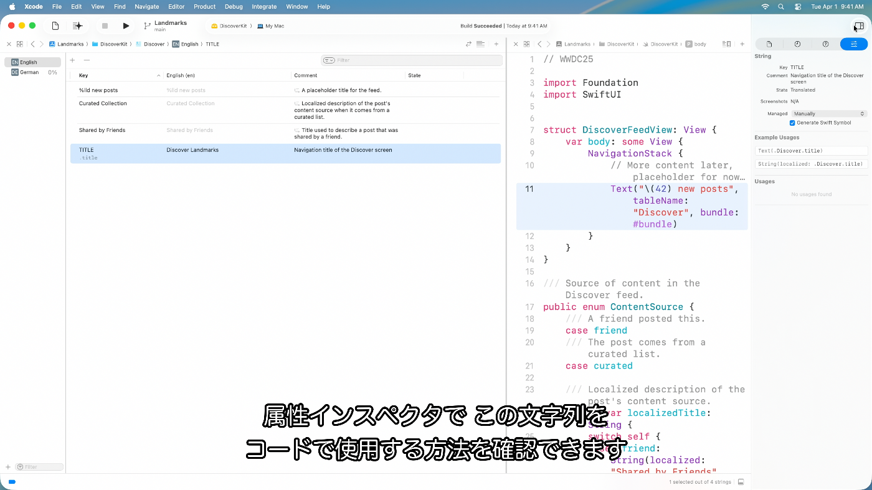872x490 pixels.
Task: Select English language in sidebar
Action: click(32, 62)
